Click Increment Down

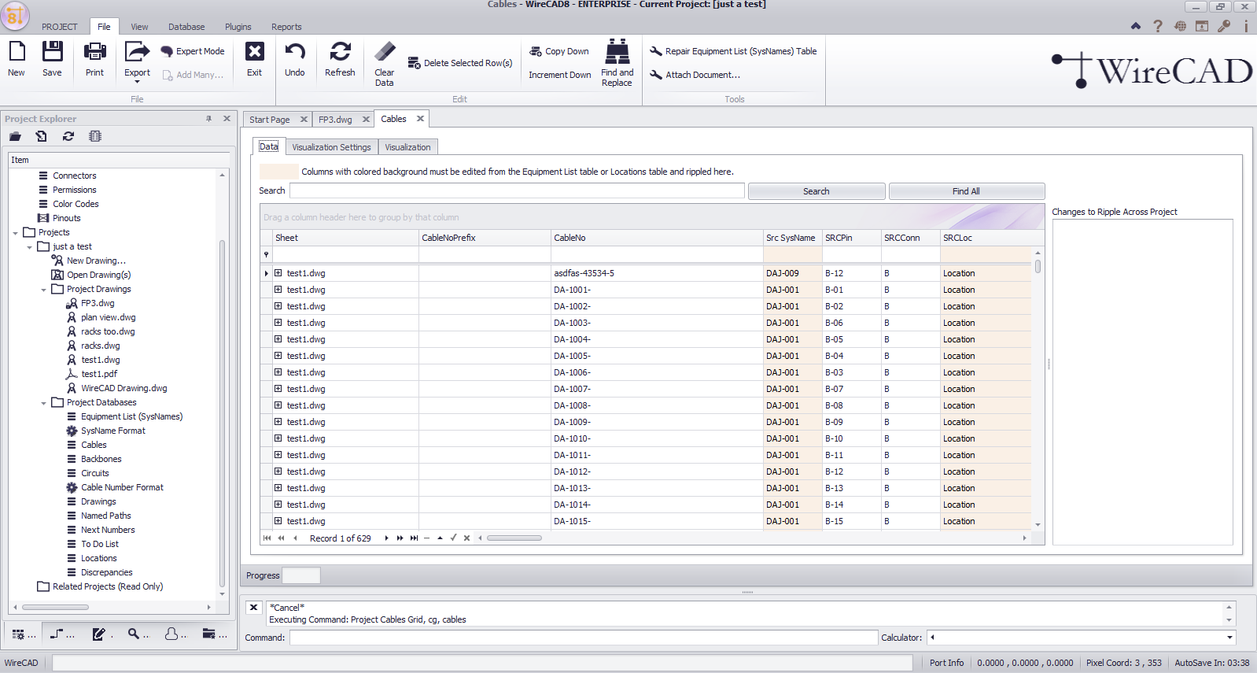coord(559,75)
